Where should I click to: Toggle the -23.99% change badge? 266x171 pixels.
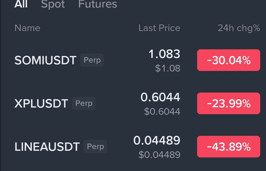click(x=229, y=103)
